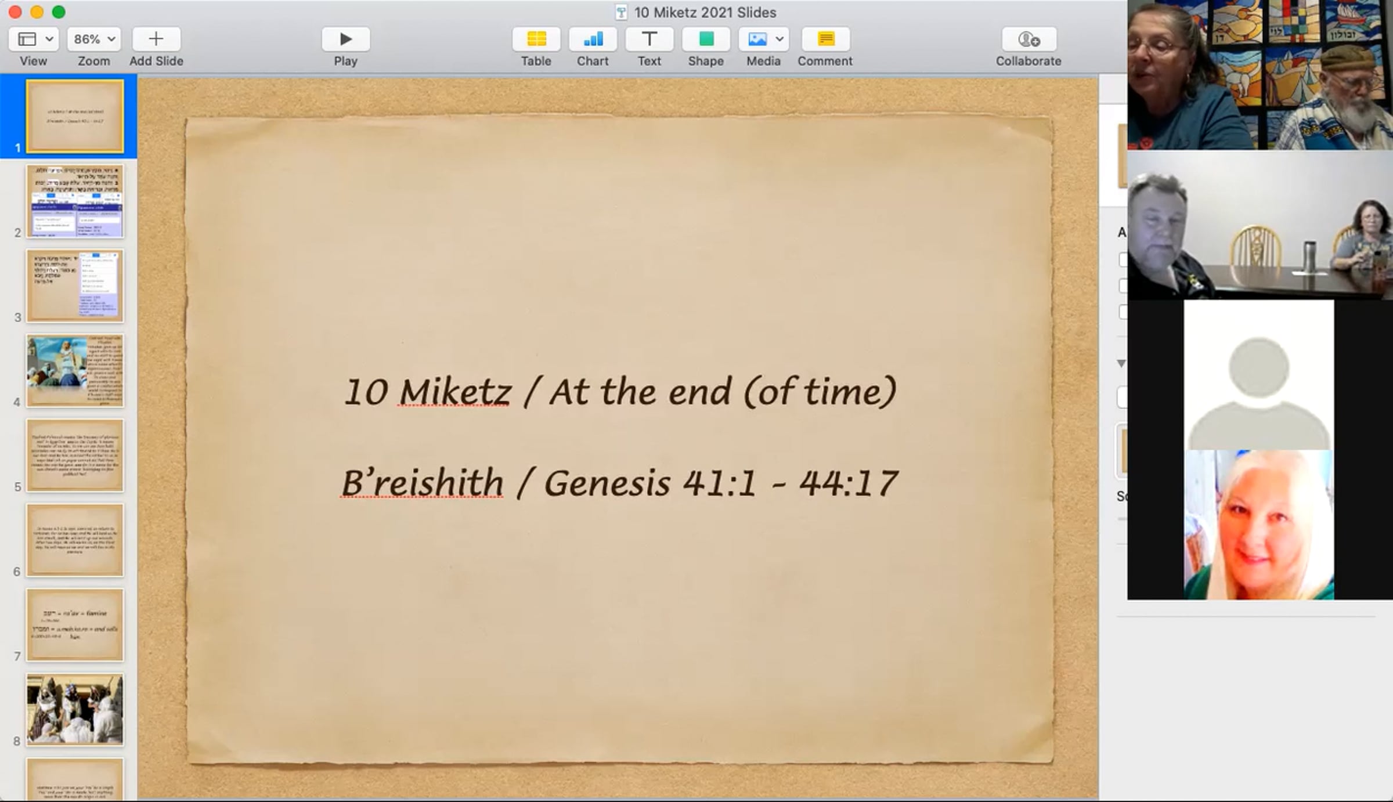The width and height of the screenshot is (1393, 802).
Task: Select slide 7 thumbnail about famine
Action: 75,625
